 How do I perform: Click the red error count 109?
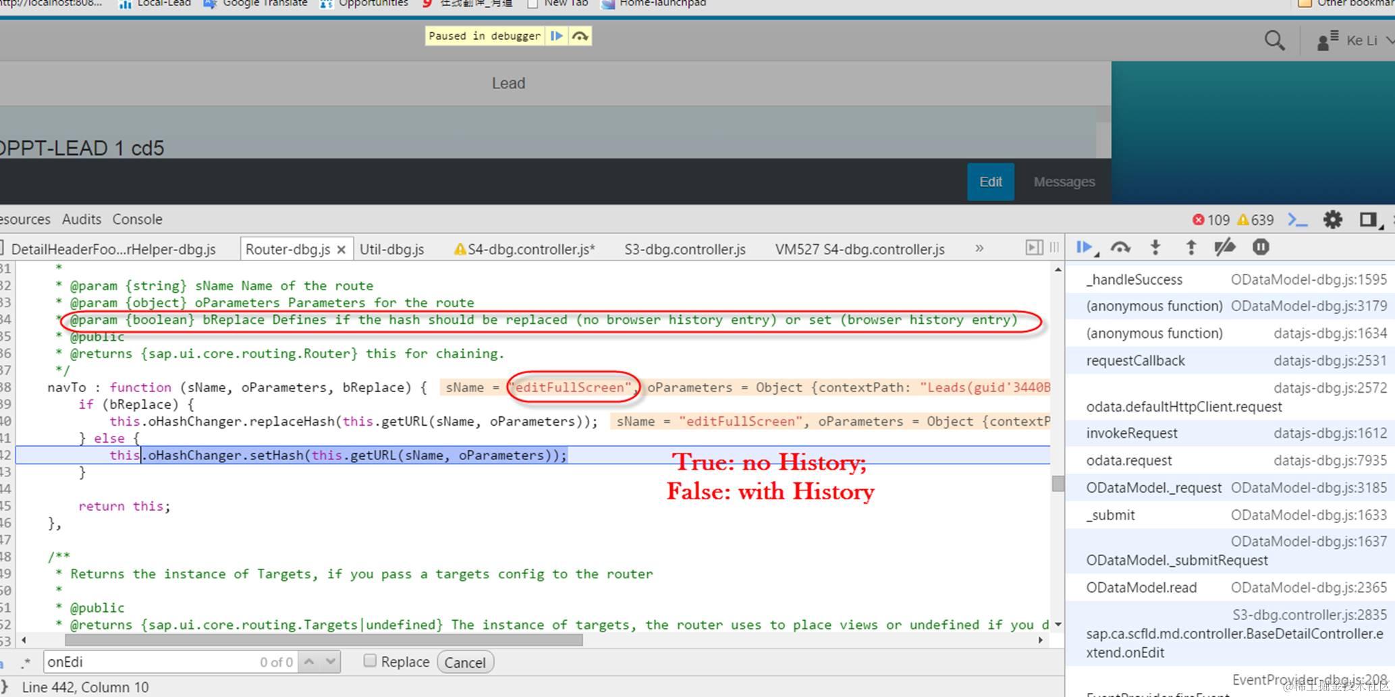pyautogui.click(x=1211, y=220)
